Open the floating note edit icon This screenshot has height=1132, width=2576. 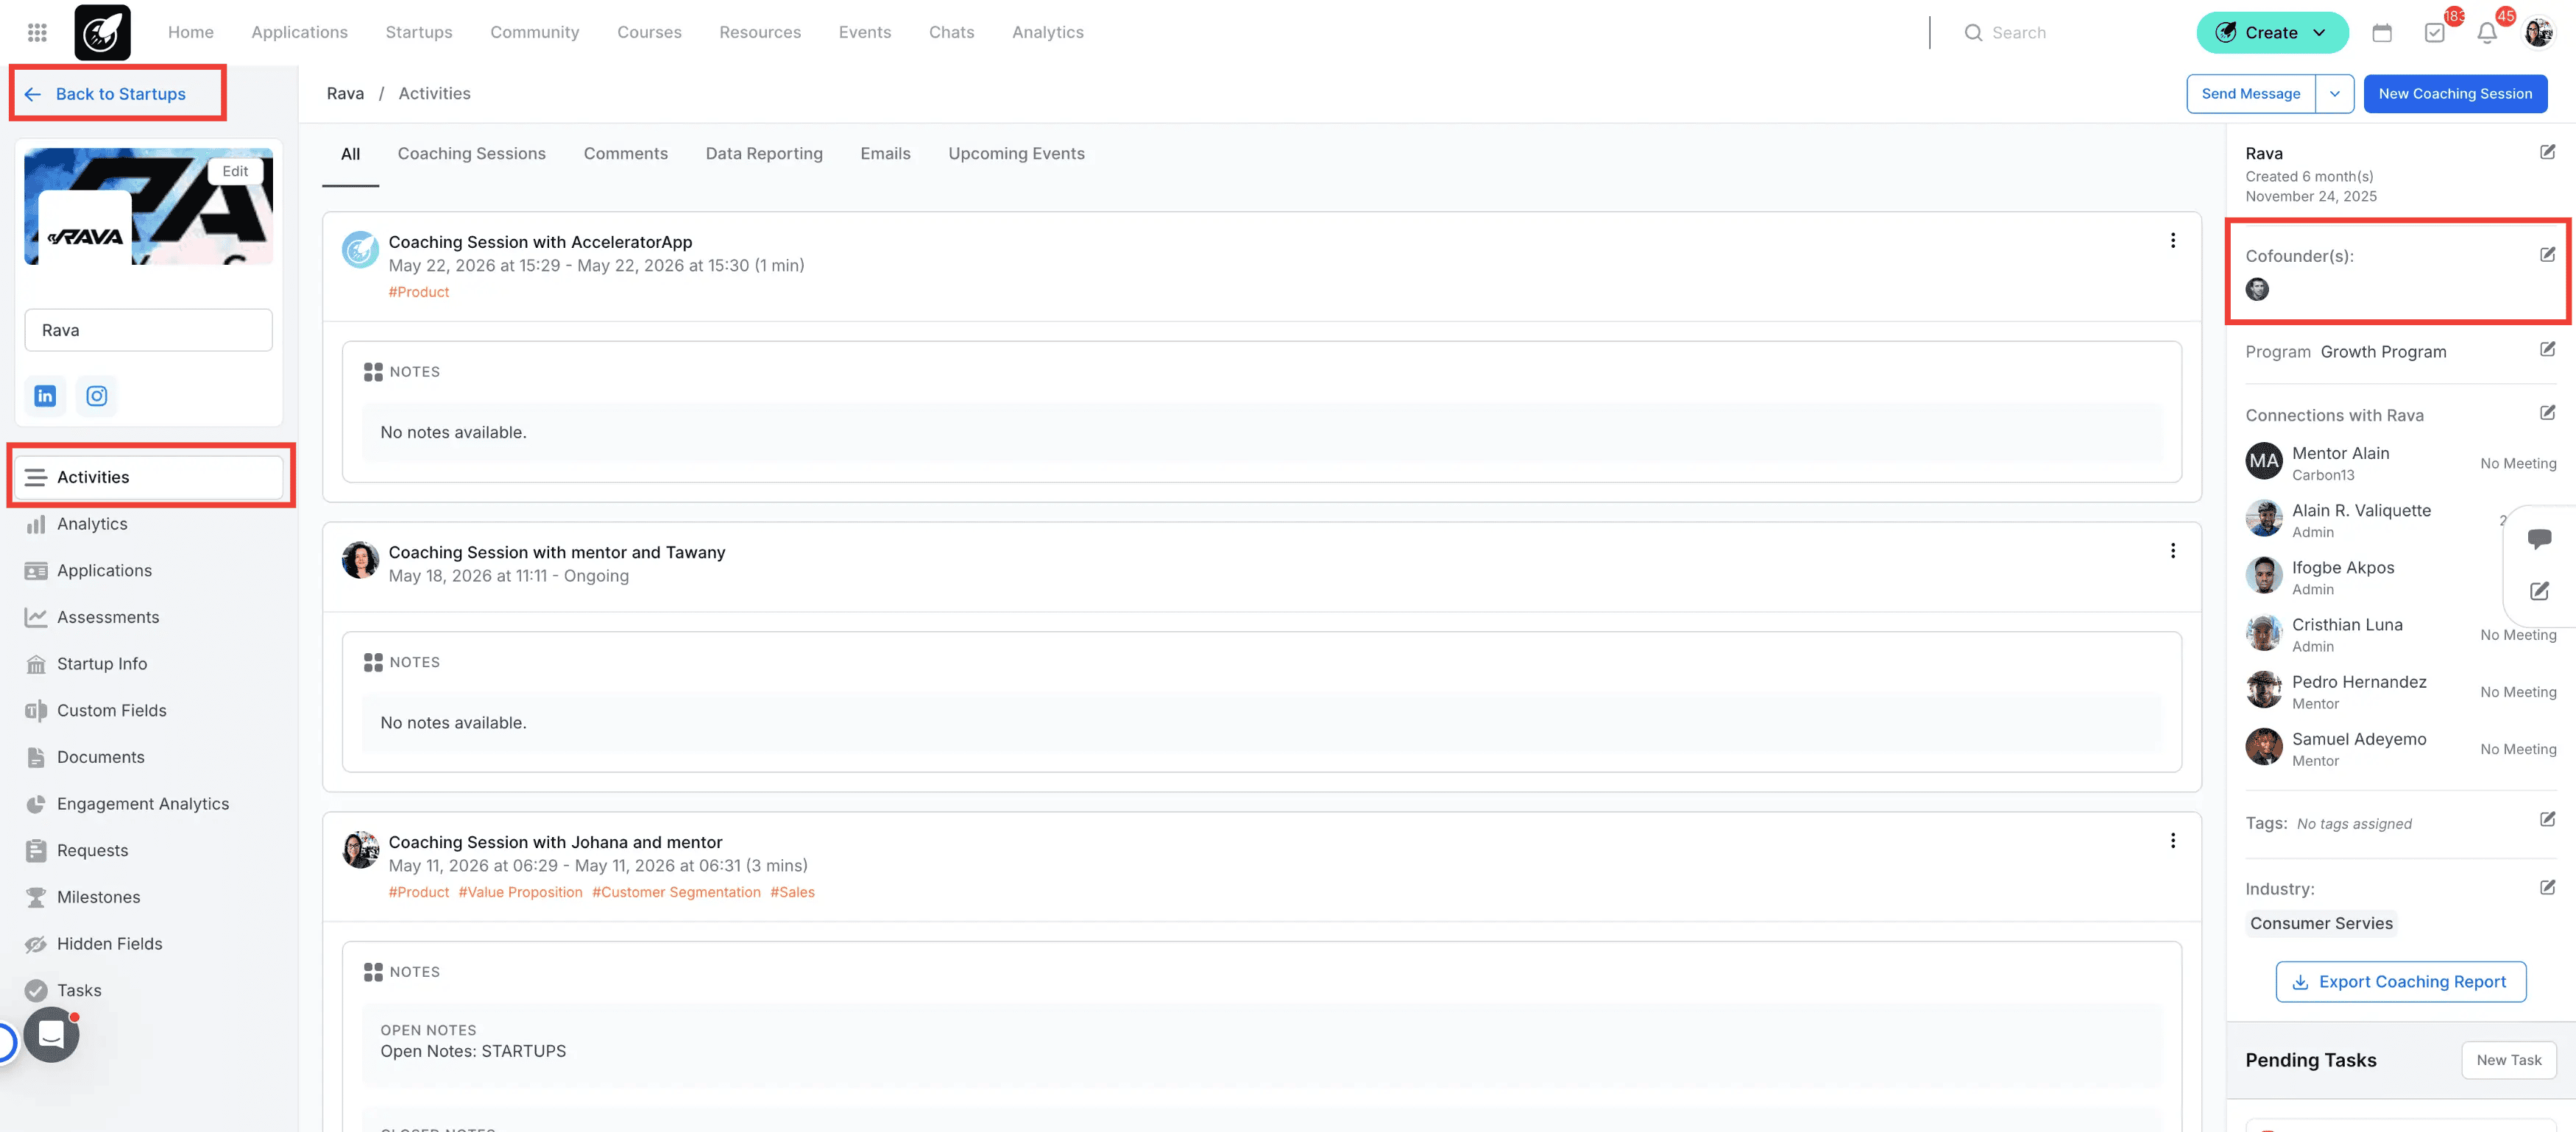pyautogui.click(x=2539, y=591)
